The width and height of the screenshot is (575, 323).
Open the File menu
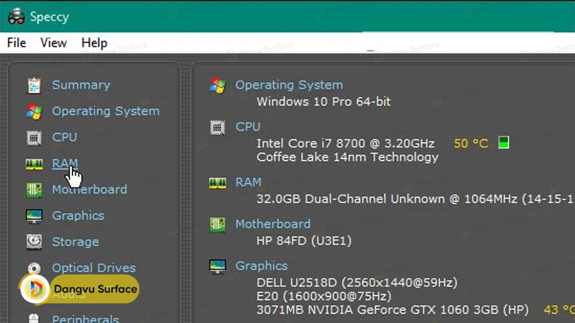17,43
